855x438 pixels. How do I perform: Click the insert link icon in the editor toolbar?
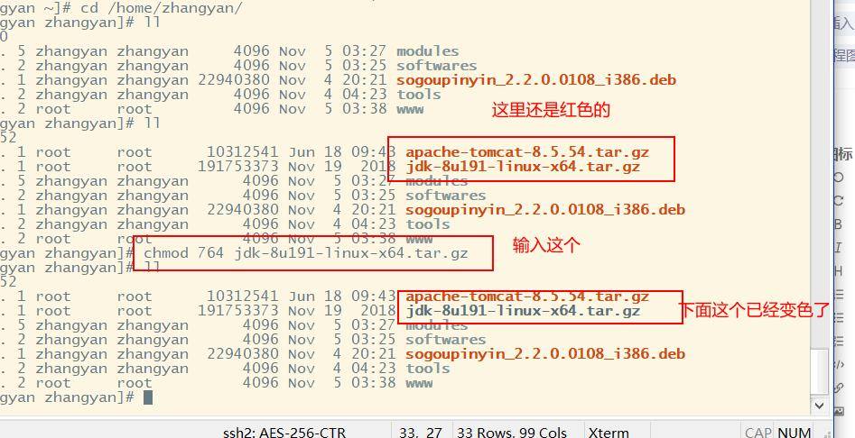(839, 388)
